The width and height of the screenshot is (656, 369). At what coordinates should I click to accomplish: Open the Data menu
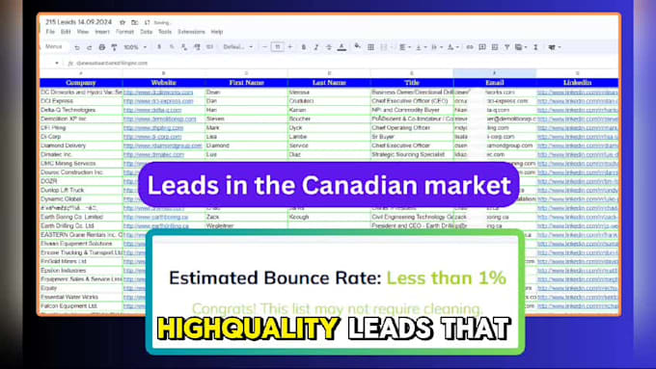click(146, 32)
